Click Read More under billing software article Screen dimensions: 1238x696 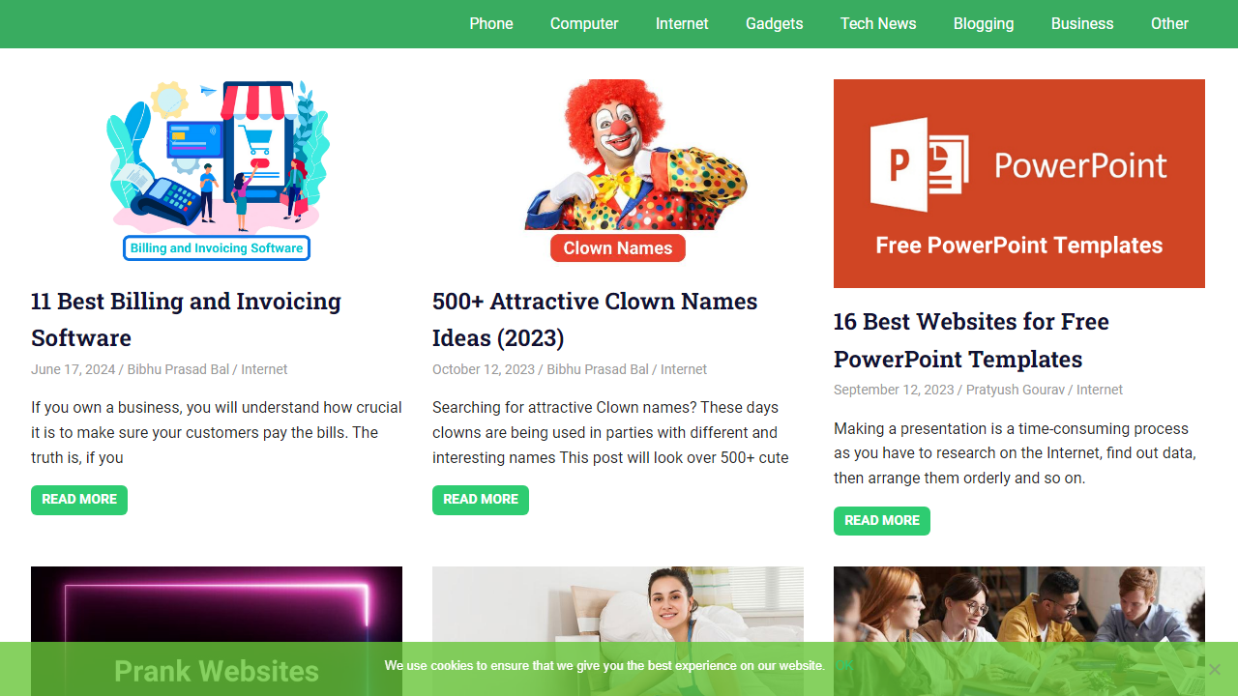(79, 500)
